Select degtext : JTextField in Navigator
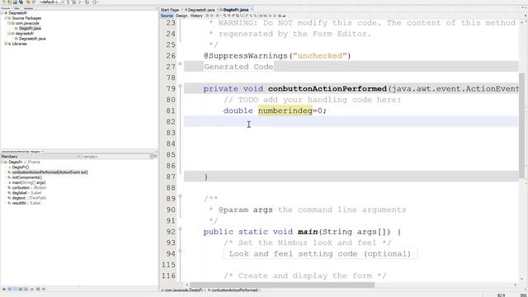This screenshot has width=528, height=297. (x=30, y=198)
